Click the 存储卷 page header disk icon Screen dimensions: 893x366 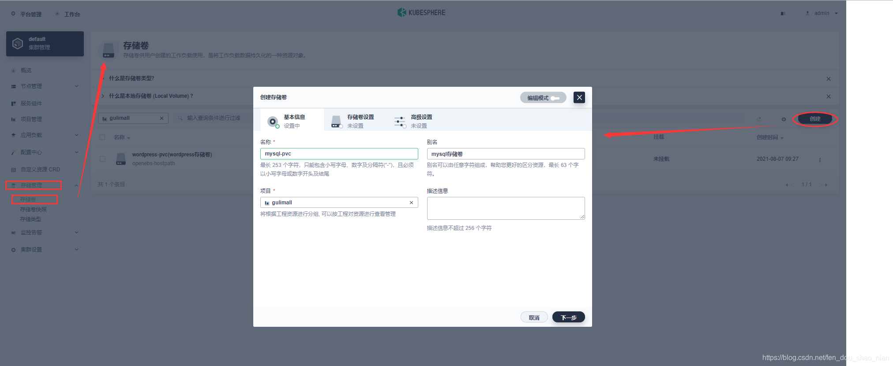(x=109, y=50)
